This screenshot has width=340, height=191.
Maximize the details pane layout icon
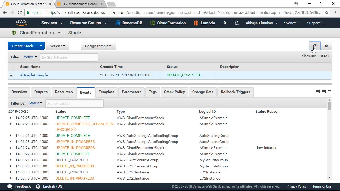pyautogui.click(x=330, y=92)
